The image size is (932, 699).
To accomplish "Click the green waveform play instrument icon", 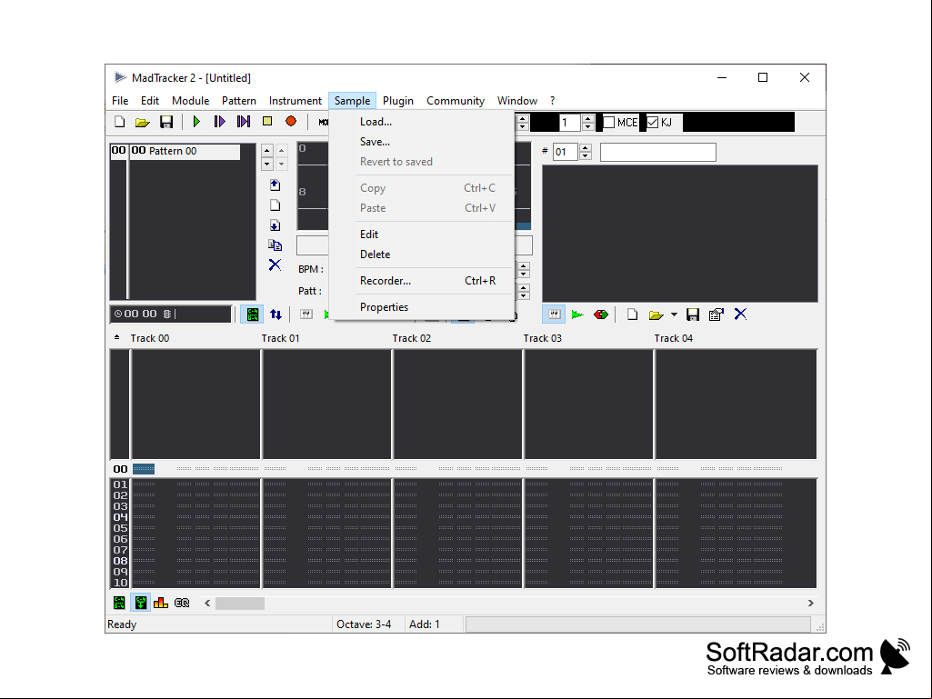I will pyautogui.click(x=577, y=315).
